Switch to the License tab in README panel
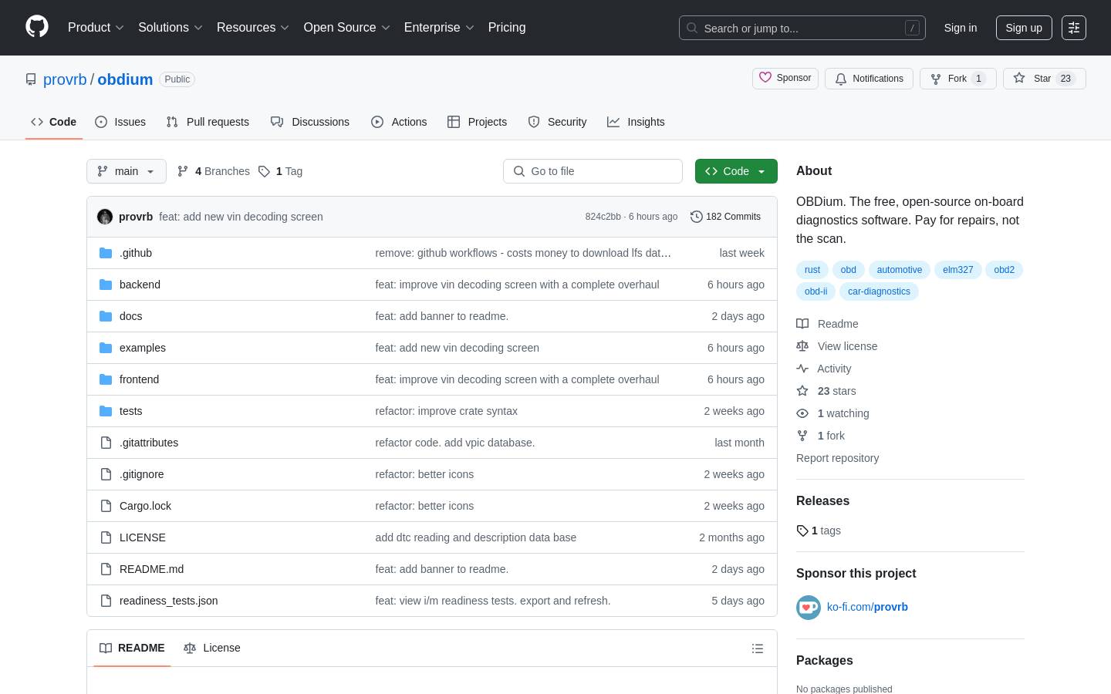 [x=212, y=649]
